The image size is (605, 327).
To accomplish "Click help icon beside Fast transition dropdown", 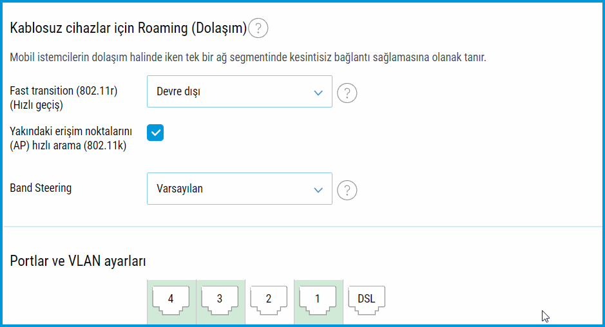I will [x=347, y=93].
